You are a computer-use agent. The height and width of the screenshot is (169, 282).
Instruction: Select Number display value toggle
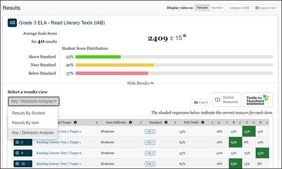pyautogui.click(x=217, y=8)
